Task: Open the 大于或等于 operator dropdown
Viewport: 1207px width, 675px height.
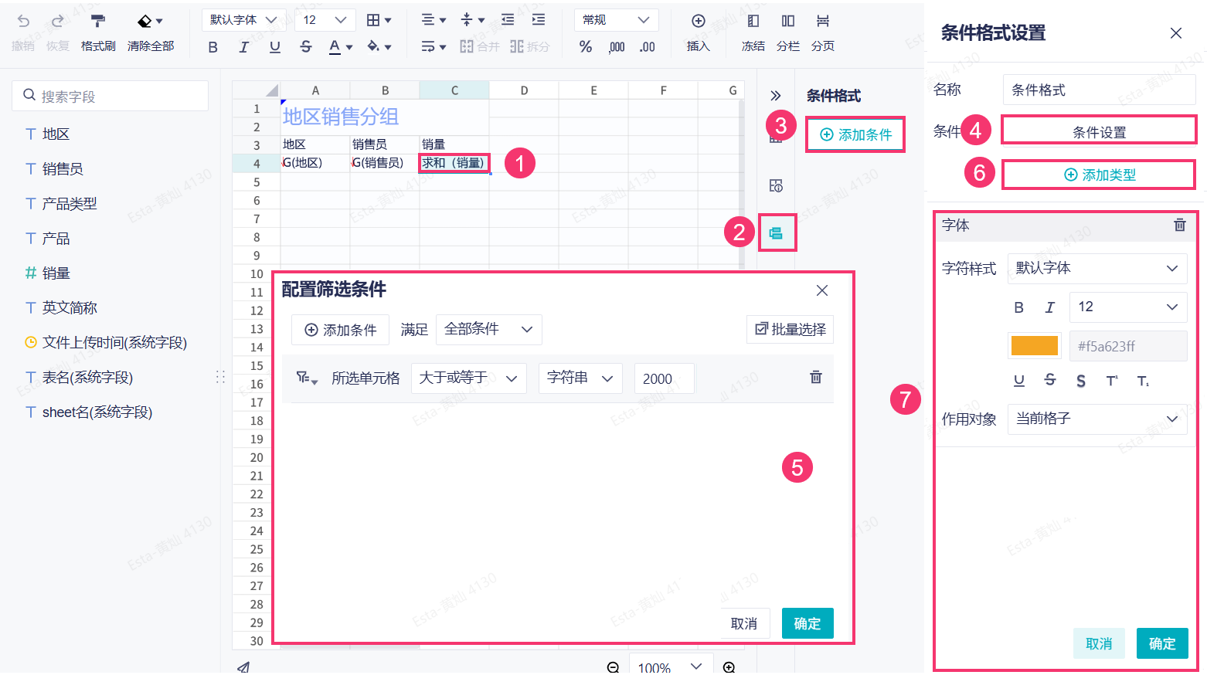Action: tap(469, 378)
